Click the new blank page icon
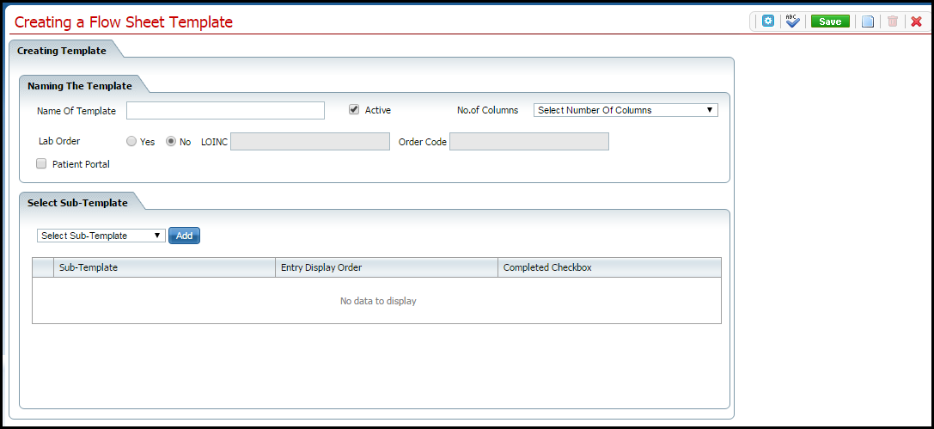Viewport: 934px width, 429px height. click(x=868, y=21)
